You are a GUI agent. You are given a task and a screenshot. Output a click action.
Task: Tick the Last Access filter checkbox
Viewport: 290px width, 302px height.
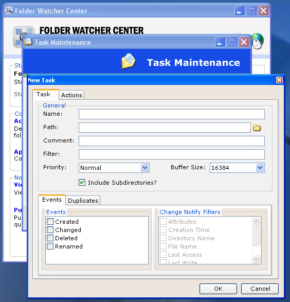pyautogui.click(x=163, y=255)
